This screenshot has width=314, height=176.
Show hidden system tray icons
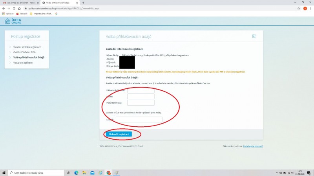(x=272, y=172)
